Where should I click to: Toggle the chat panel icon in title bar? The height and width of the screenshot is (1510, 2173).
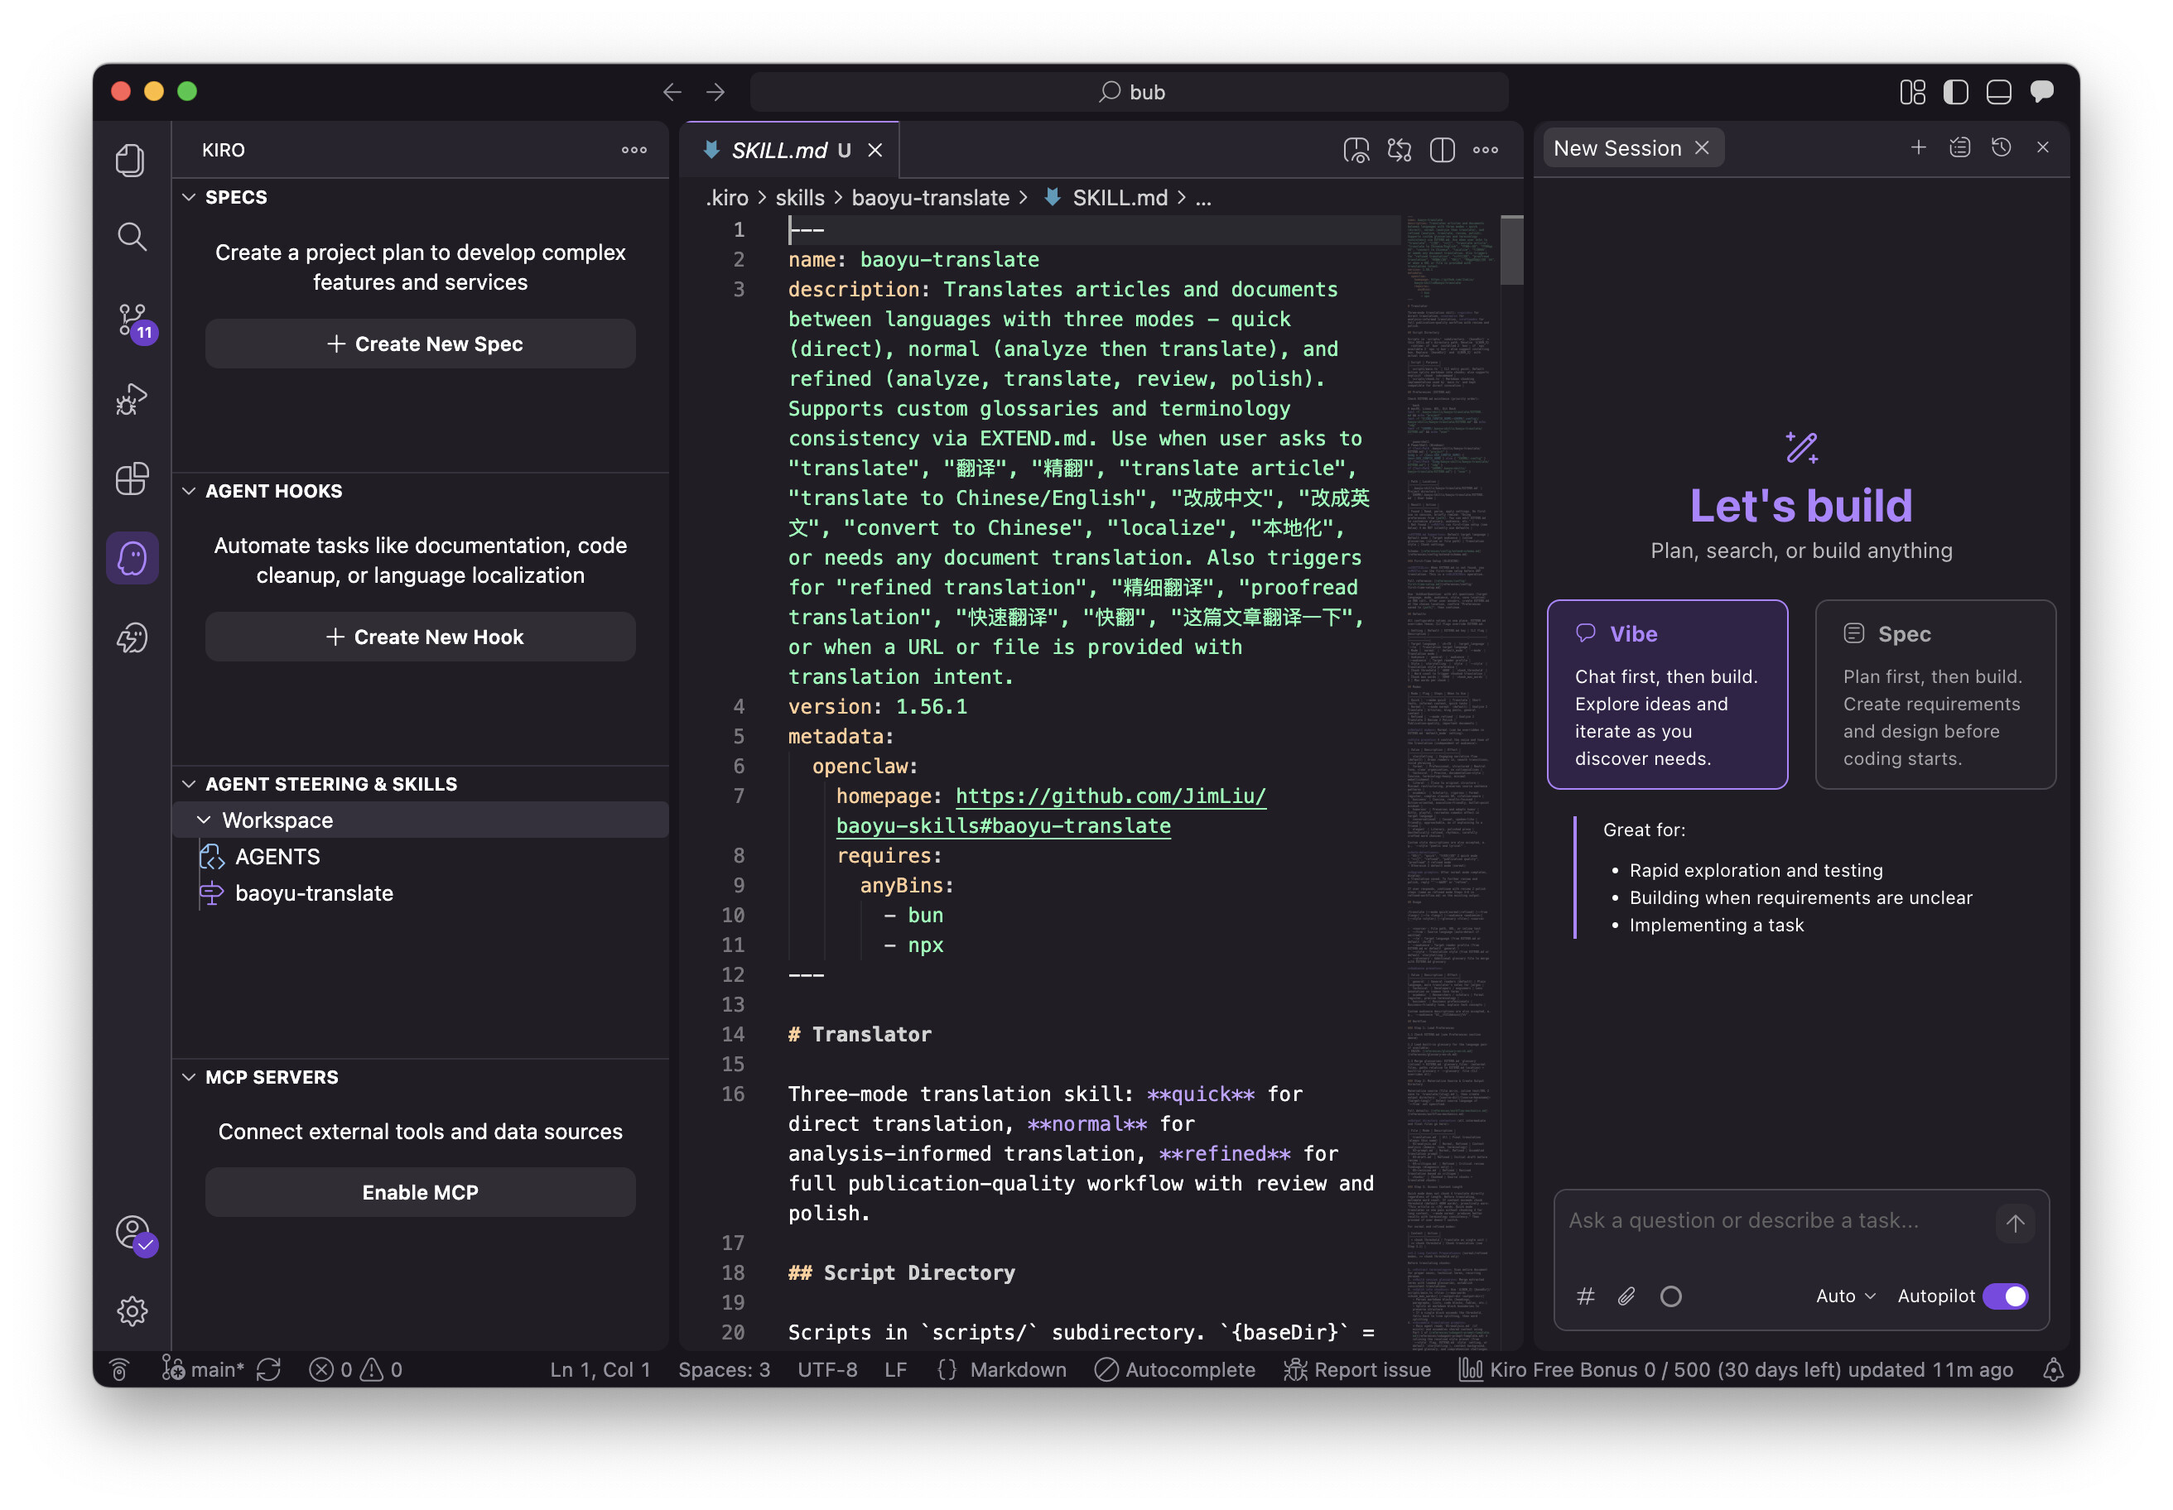(2042, 92)
